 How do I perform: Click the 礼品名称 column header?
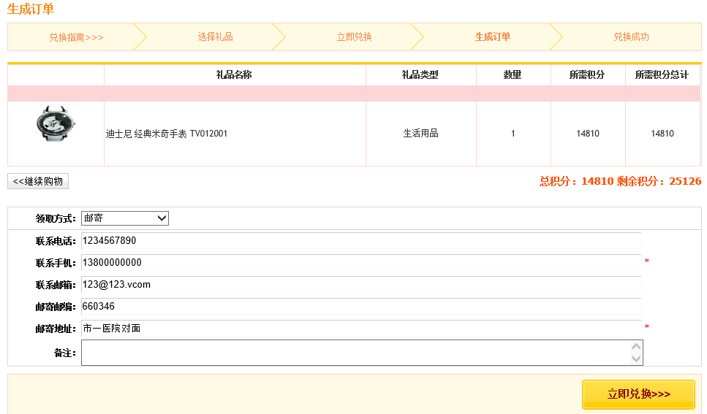coord(234,75)
